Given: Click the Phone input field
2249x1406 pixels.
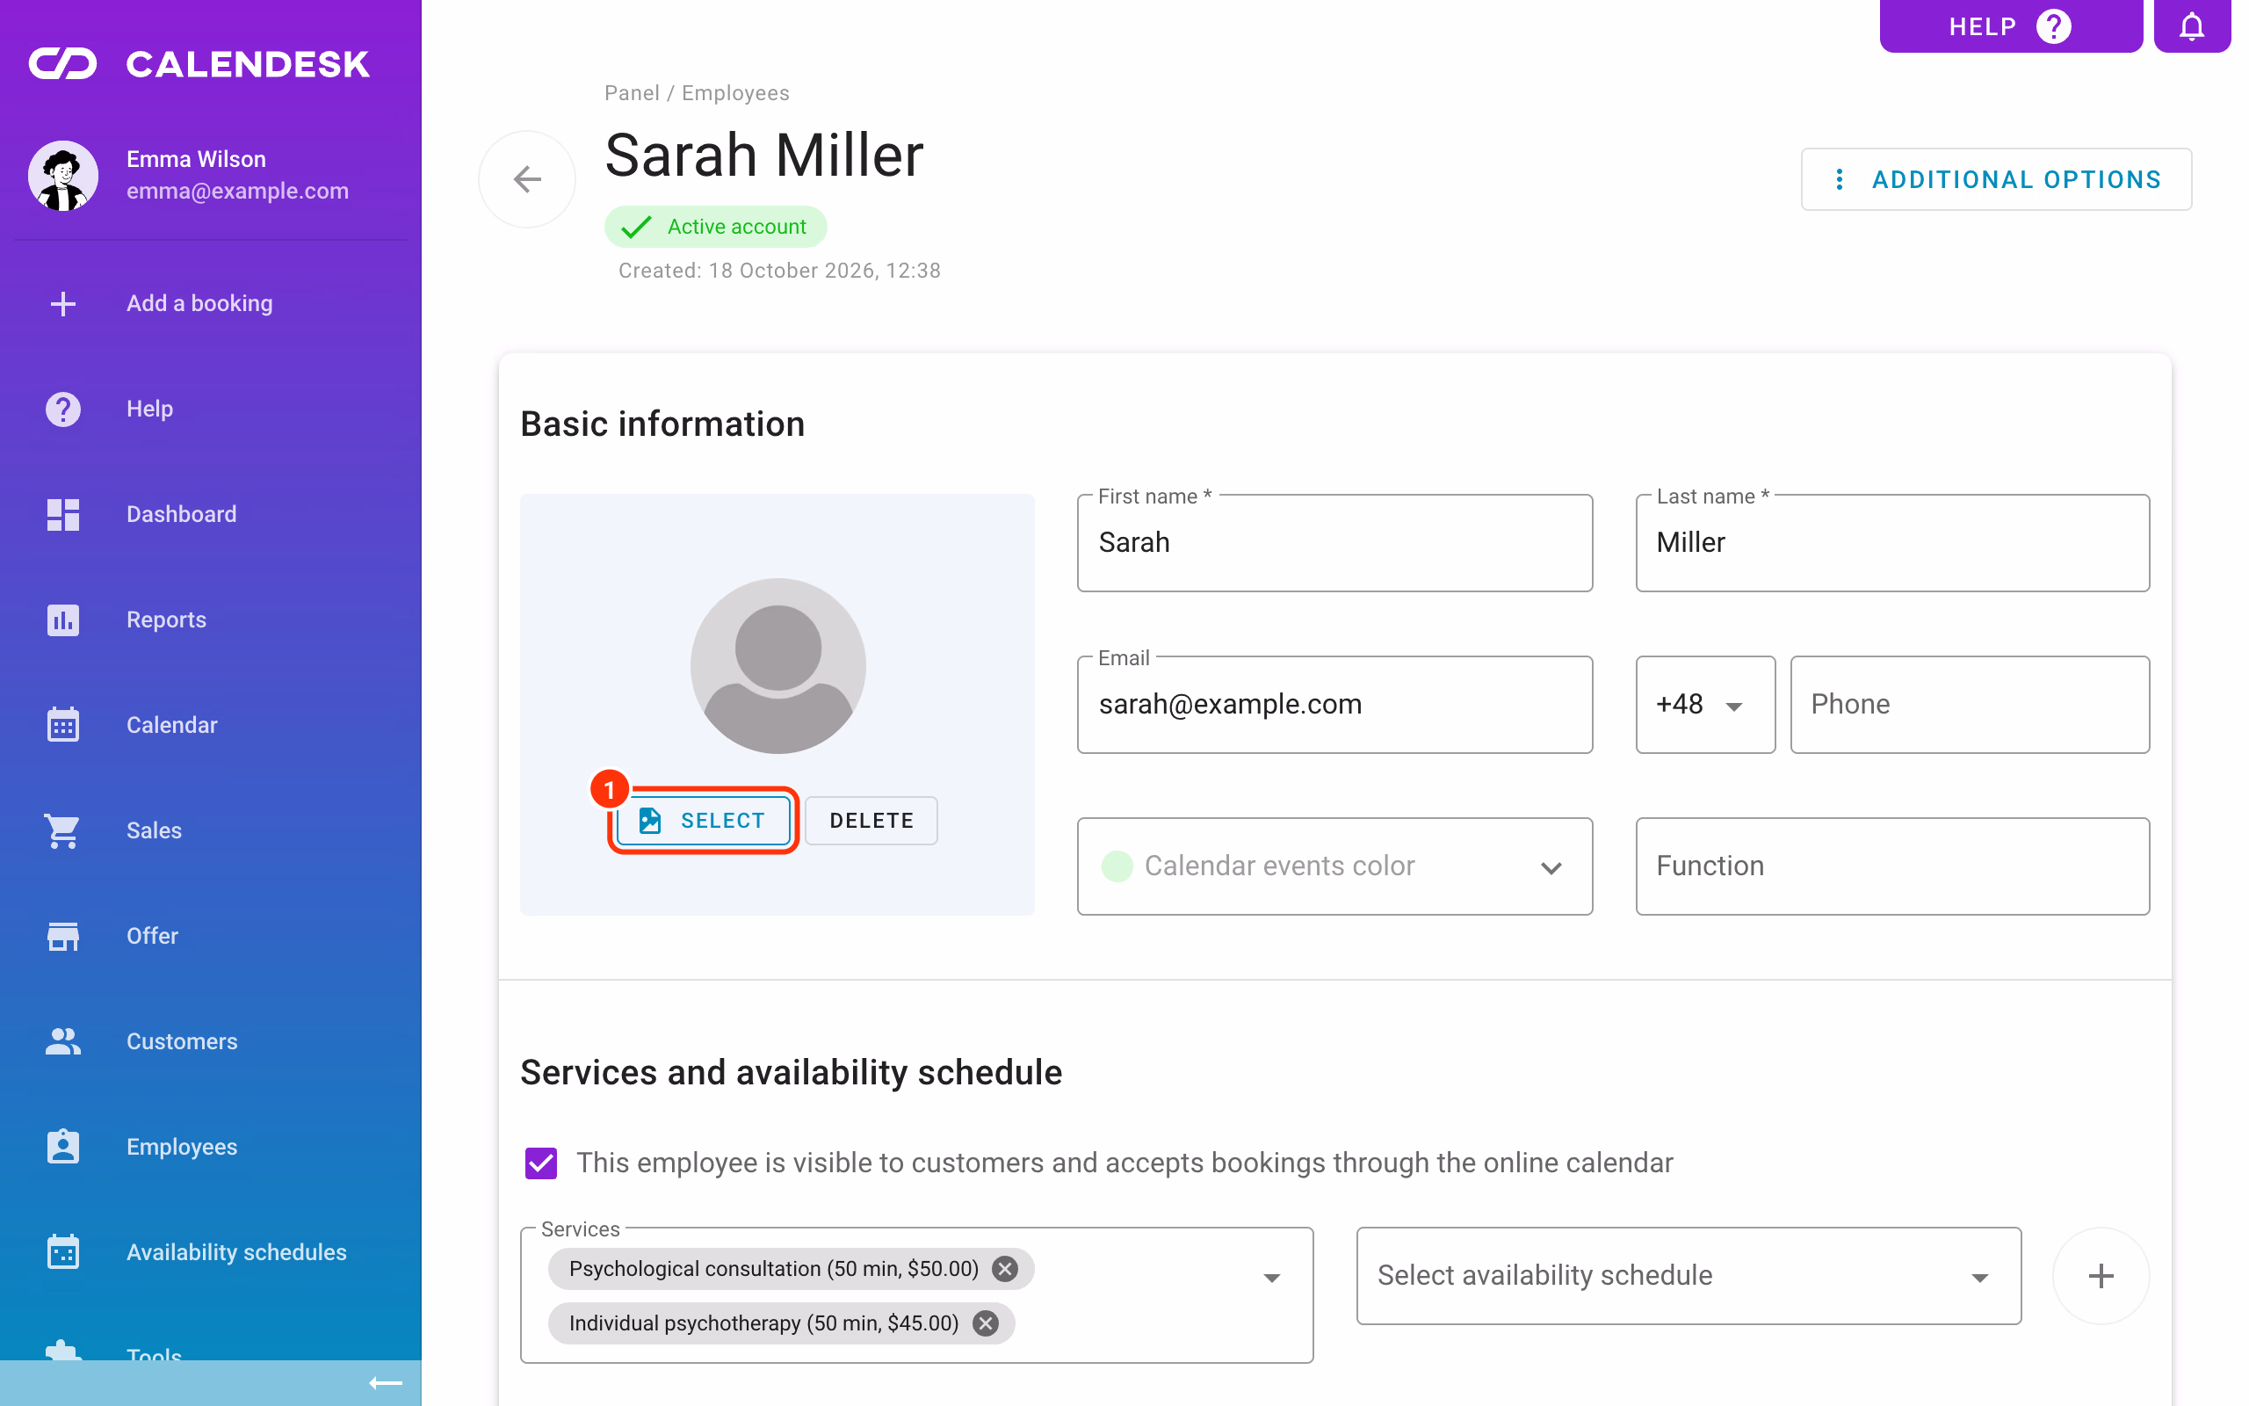Looking at the screenshot, I should point(1970,705).
